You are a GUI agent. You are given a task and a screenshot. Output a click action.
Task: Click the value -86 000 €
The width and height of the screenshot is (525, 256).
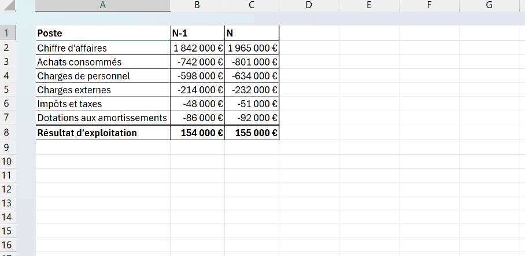[197, 118]
